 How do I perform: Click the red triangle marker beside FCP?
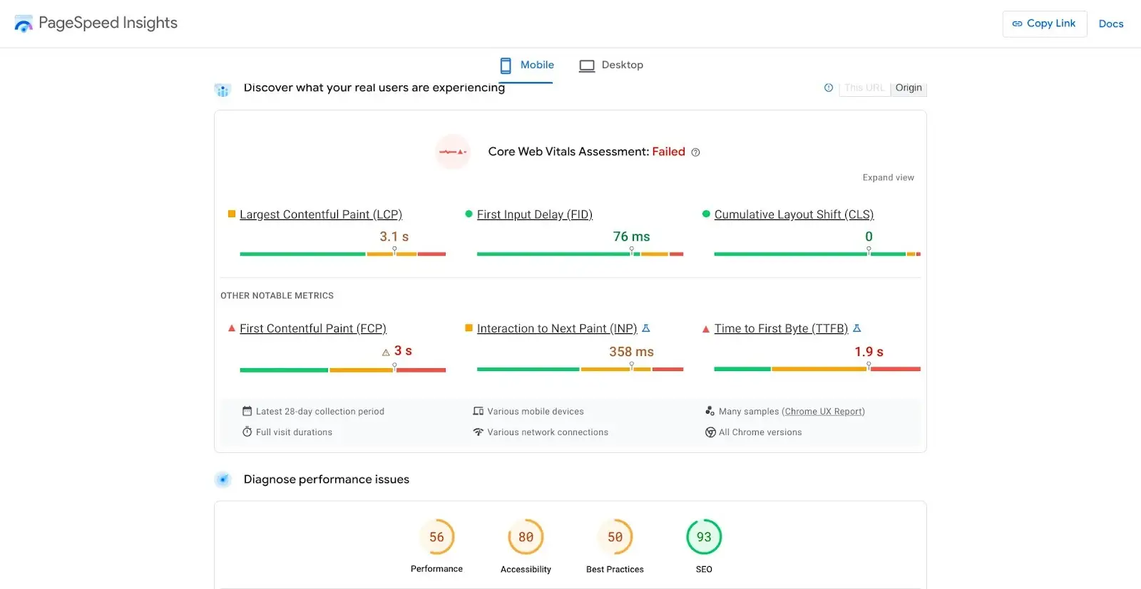231,328
